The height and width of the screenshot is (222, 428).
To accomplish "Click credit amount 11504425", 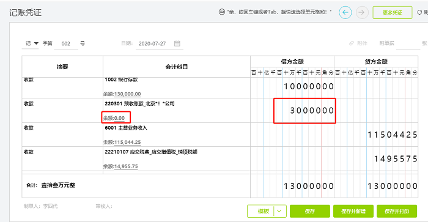I will (393, 135).
